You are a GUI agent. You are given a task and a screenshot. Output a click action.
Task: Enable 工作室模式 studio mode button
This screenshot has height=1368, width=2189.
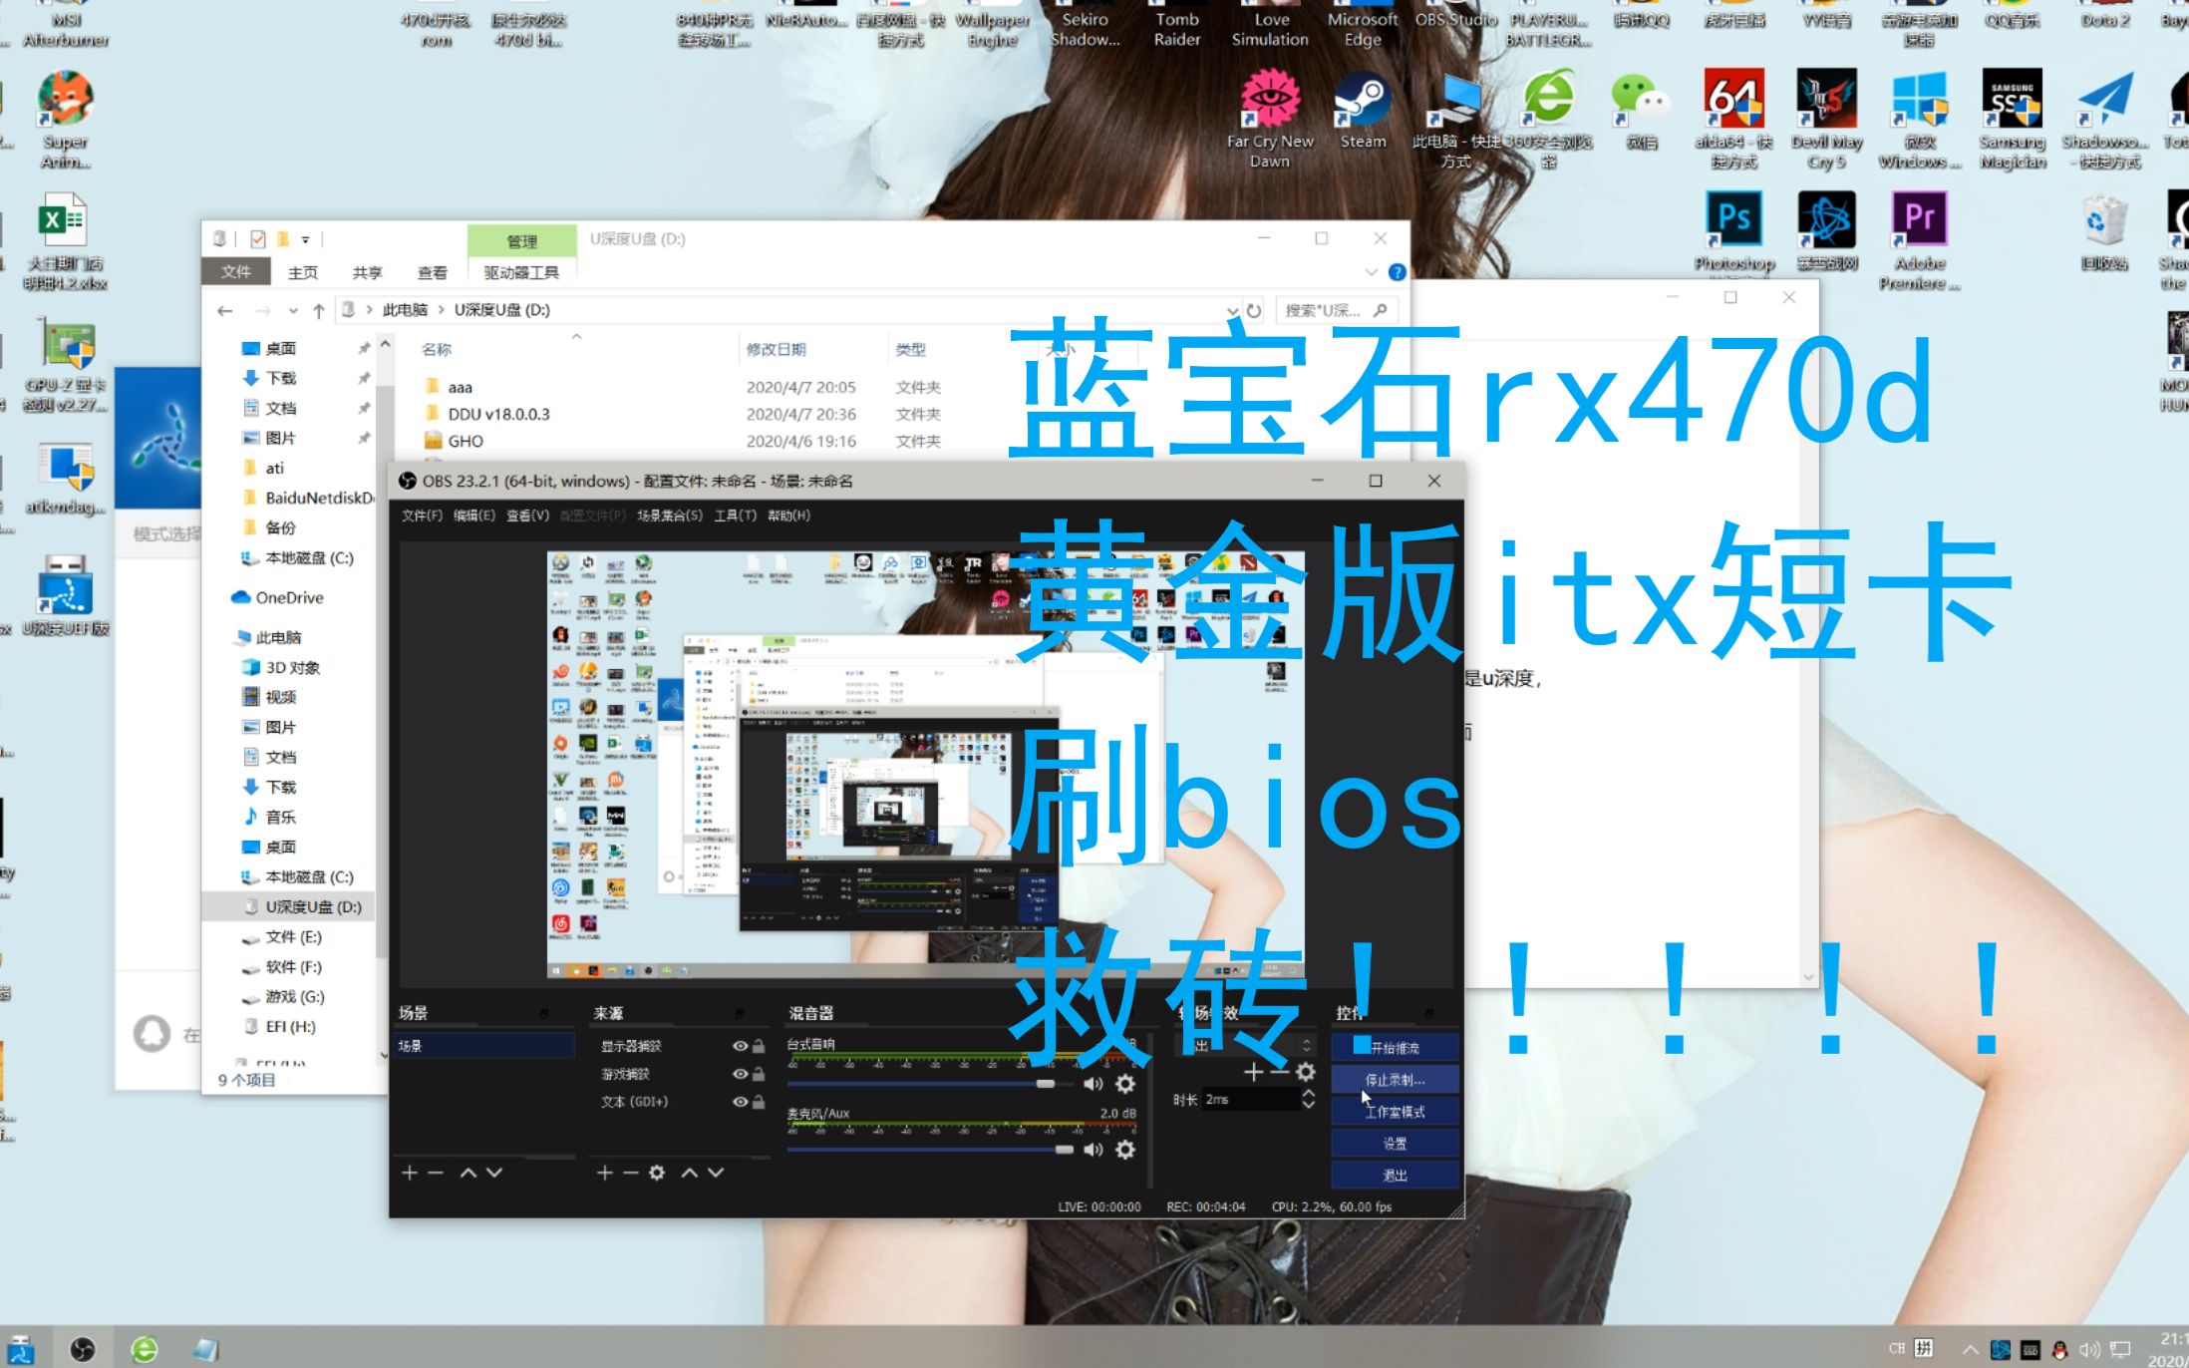[x=1395, y=1112]
